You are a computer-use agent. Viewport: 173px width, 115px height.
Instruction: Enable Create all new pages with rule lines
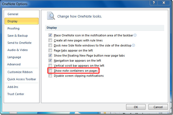50,40
